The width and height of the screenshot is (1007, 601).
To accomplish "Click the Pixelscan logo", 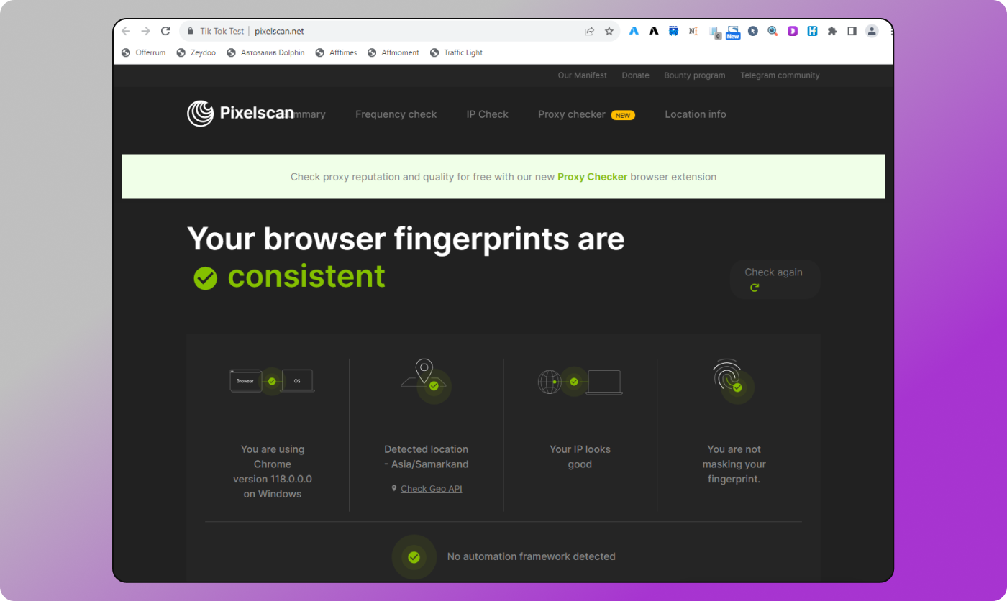I will 240,114.
